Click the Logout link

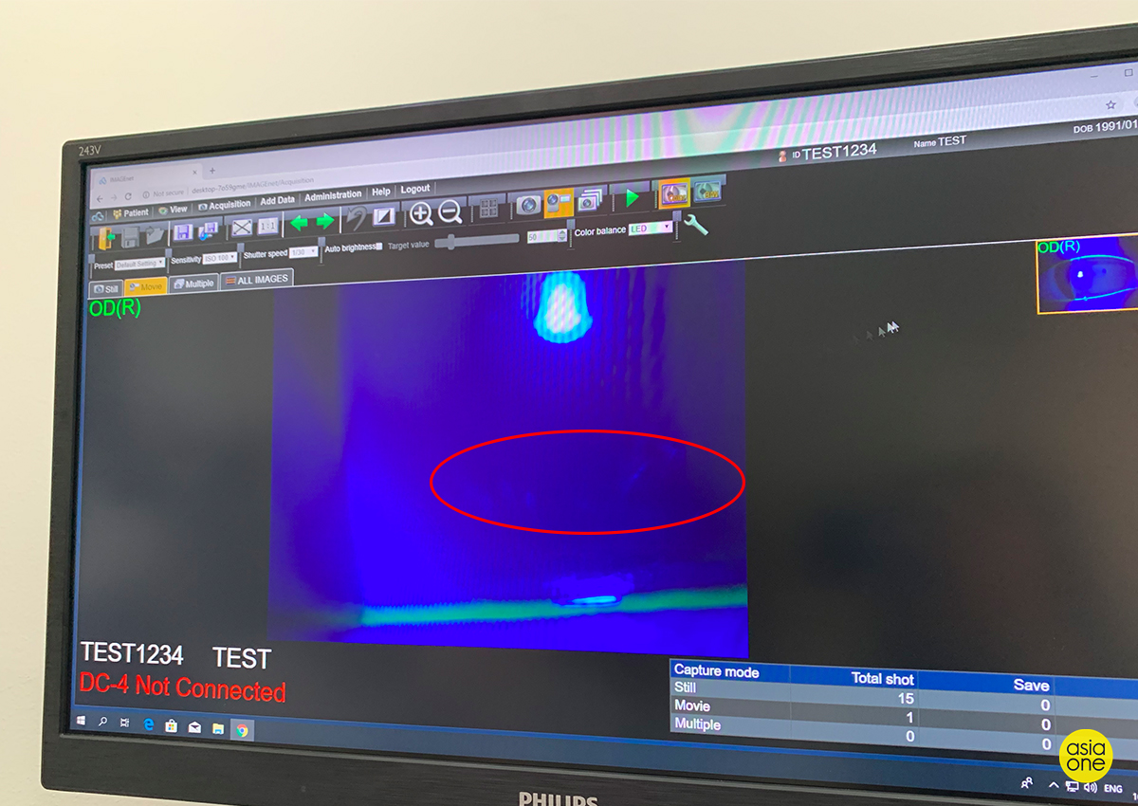[415, 189]
